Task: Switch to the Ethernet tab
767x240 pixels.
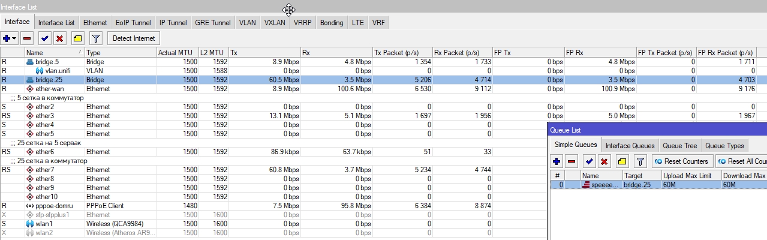Action: (x=95, y=23)
